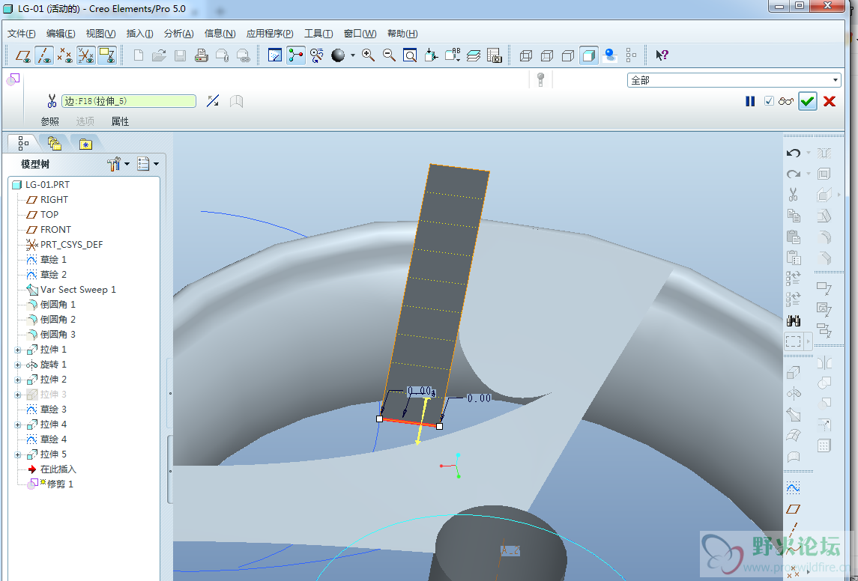Toggle annotation element display
This screenshot has width=858, height=581.
point(106,55)
